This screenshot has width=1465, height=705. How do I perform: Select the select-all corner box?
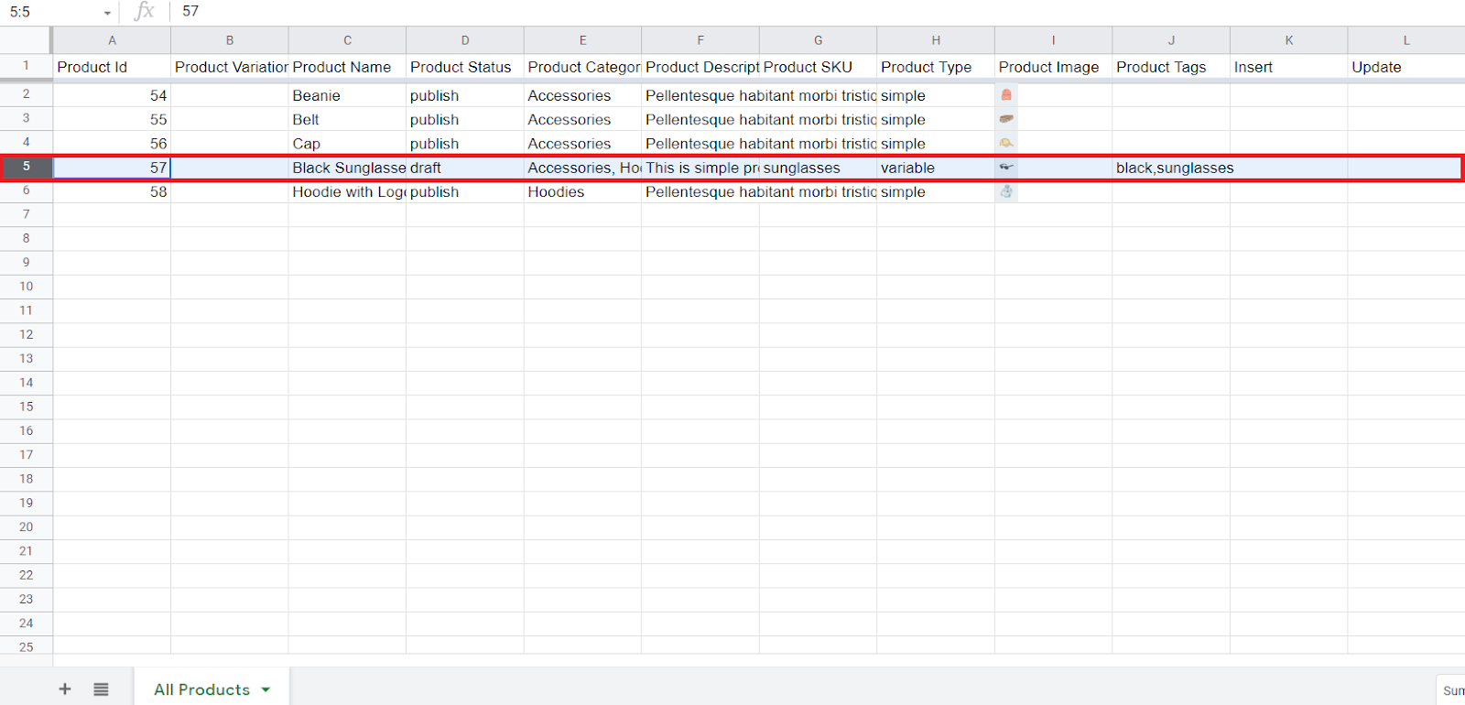(26, 40)
